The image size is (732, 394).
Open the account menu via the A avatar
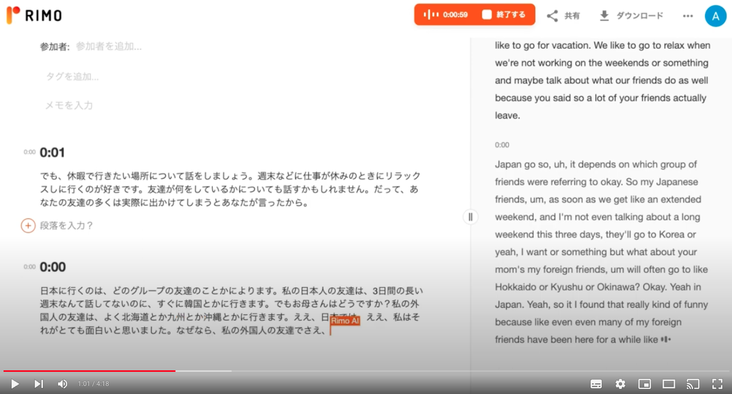tap(715, 16)
